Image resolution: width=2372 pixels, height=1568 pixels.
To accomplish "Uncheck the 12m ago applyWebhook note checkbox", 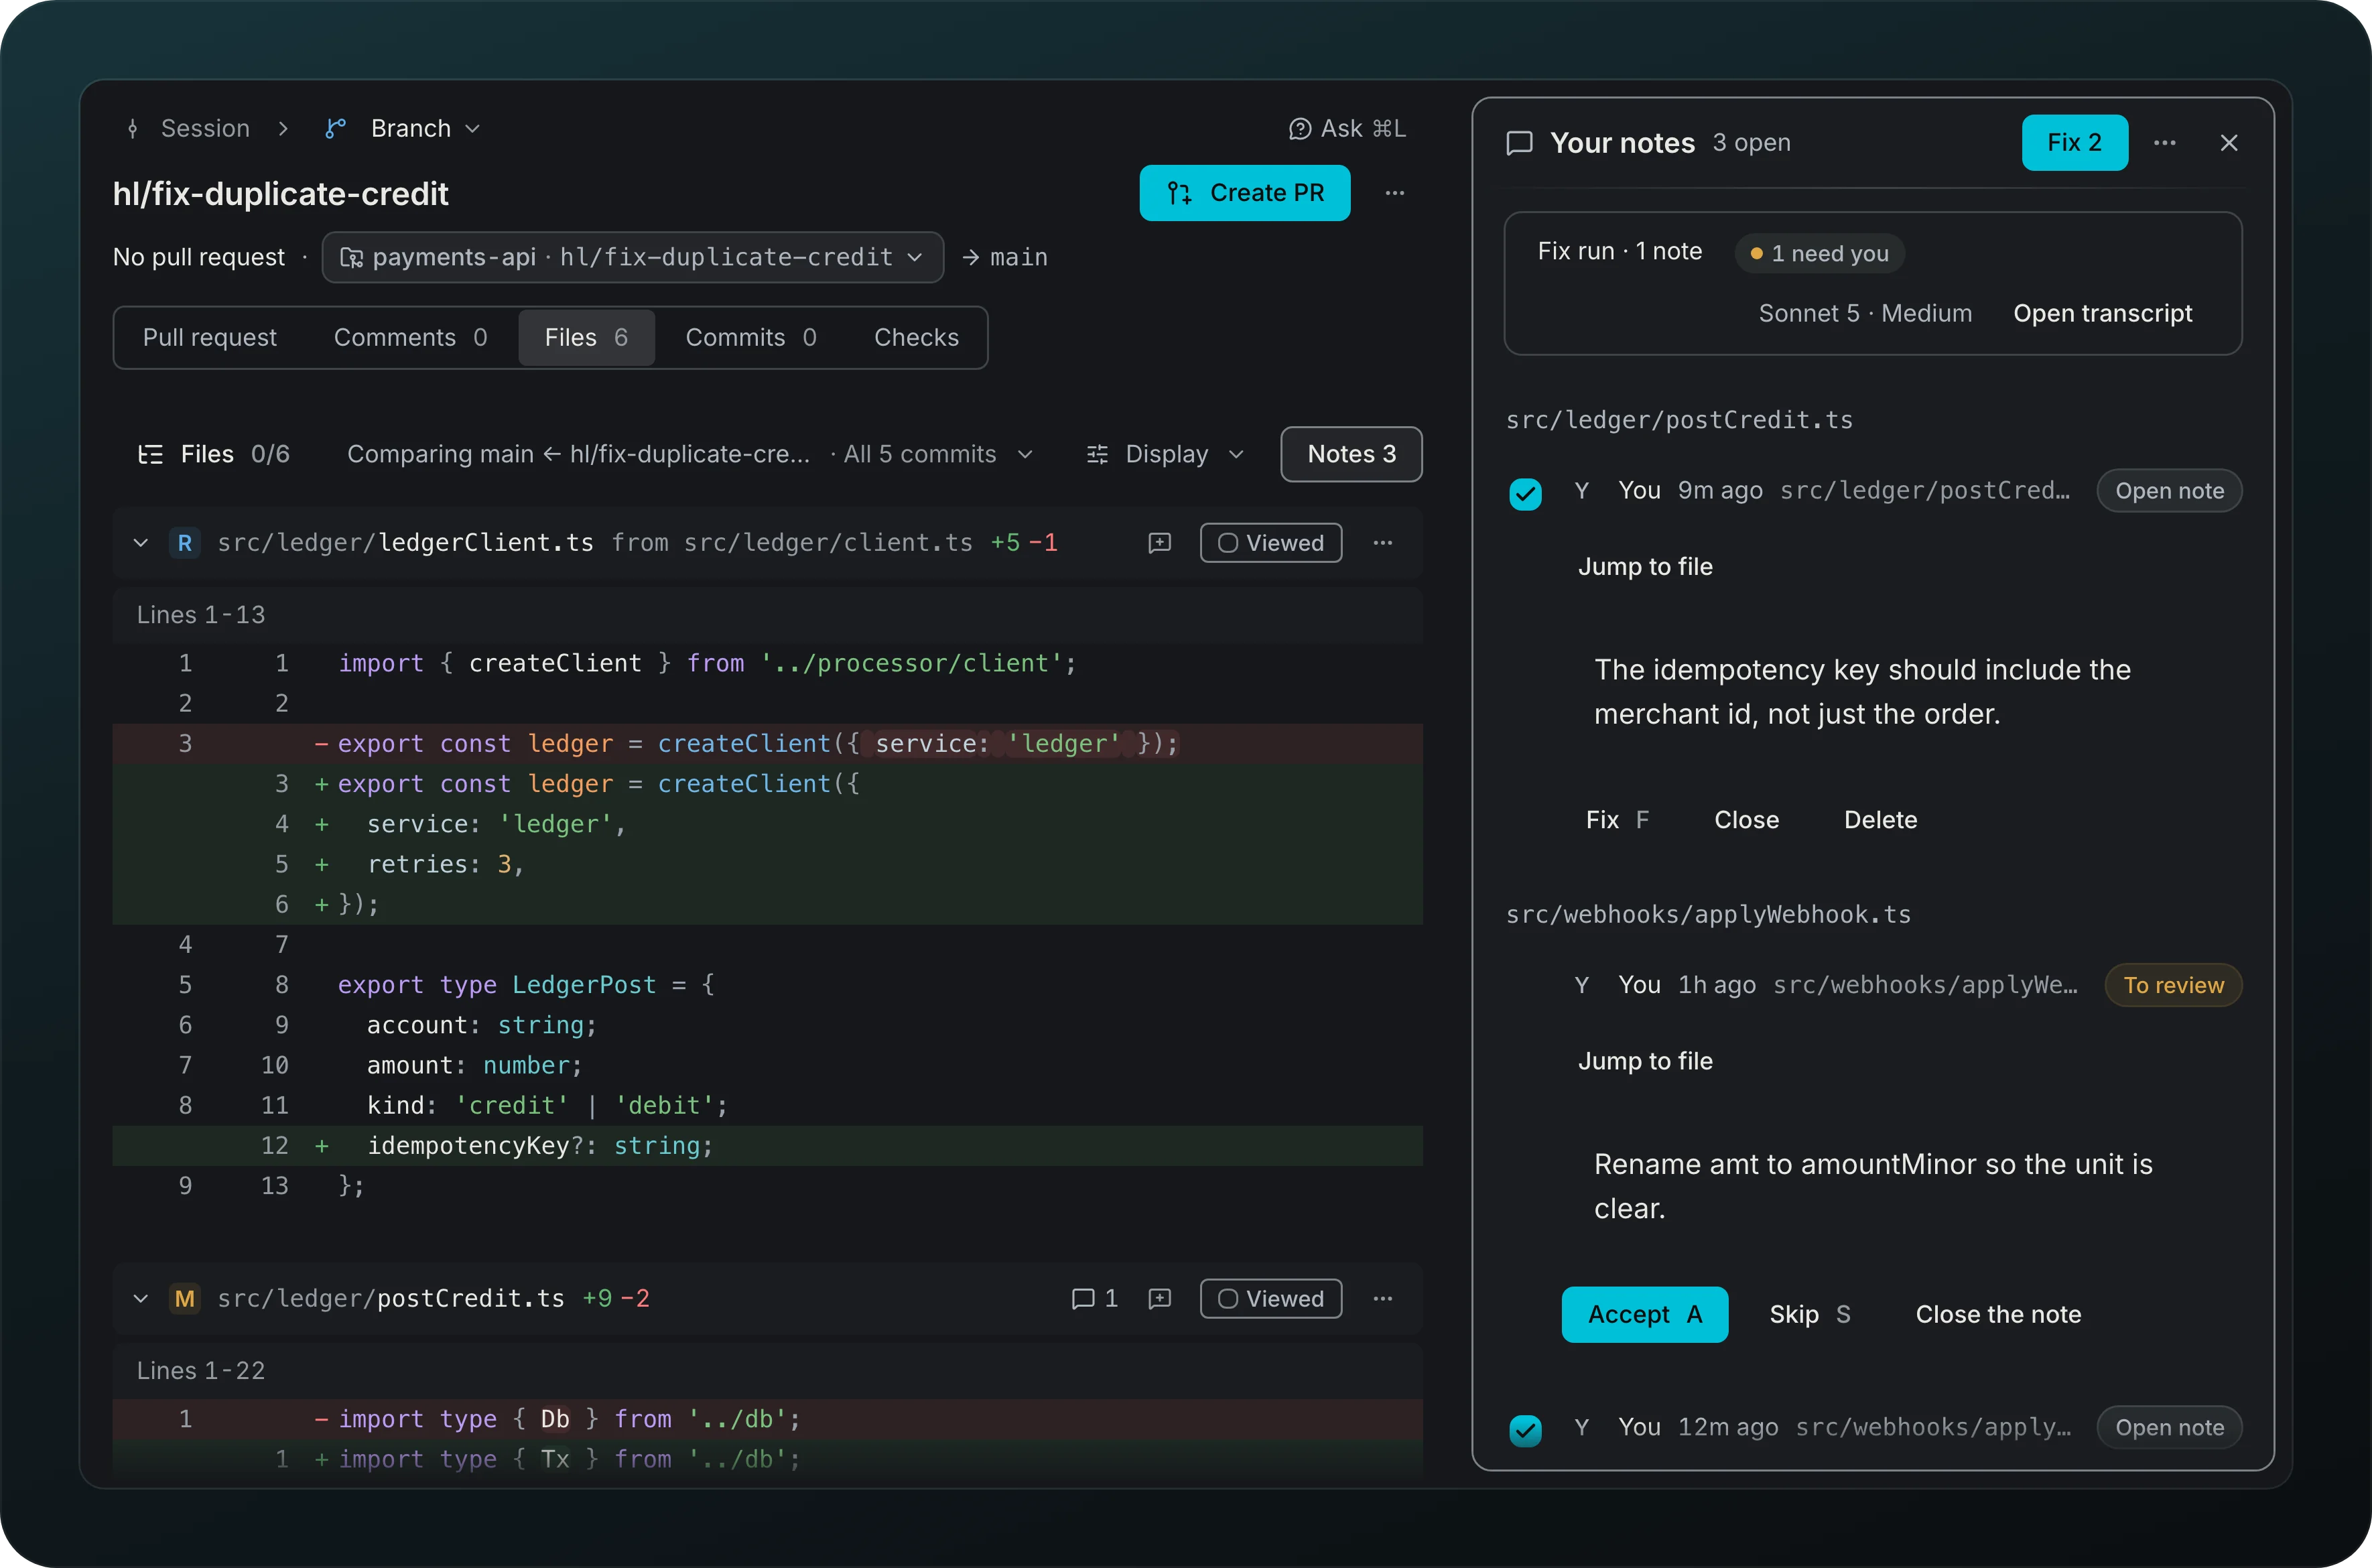I will pos(1526,1430).
